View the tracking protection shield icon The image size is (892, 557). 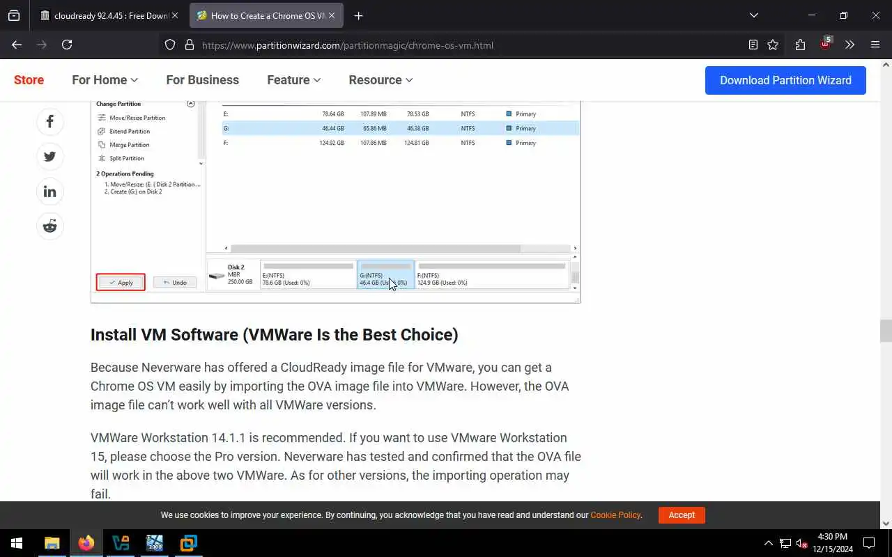(x=170, y=45)
